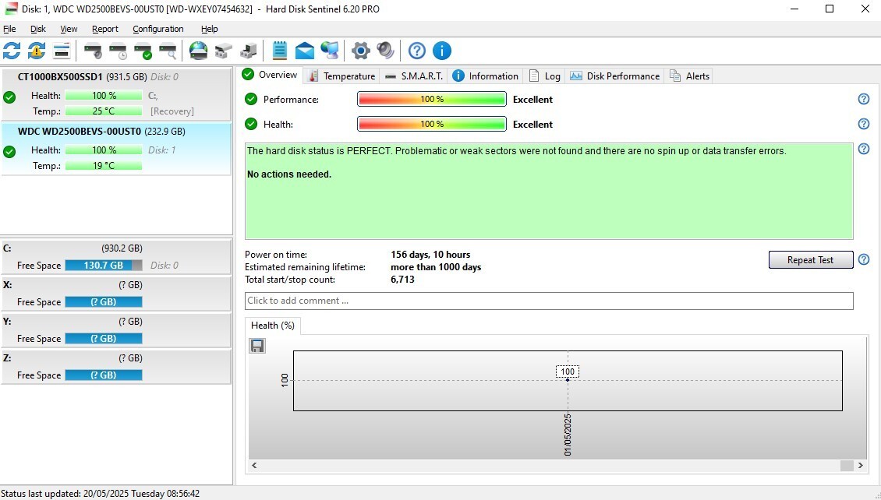Switch to the Information tab
The image size is (881, 500).
[486, 76]
